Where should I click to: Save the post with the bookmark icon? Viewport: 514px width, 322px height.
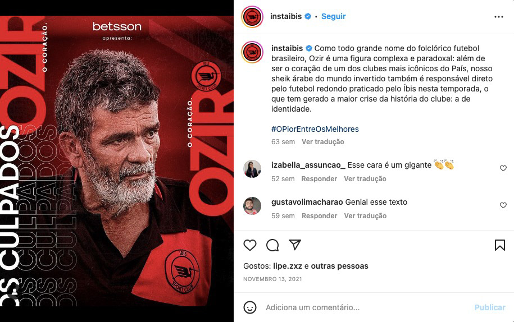(x=499, y=245)
